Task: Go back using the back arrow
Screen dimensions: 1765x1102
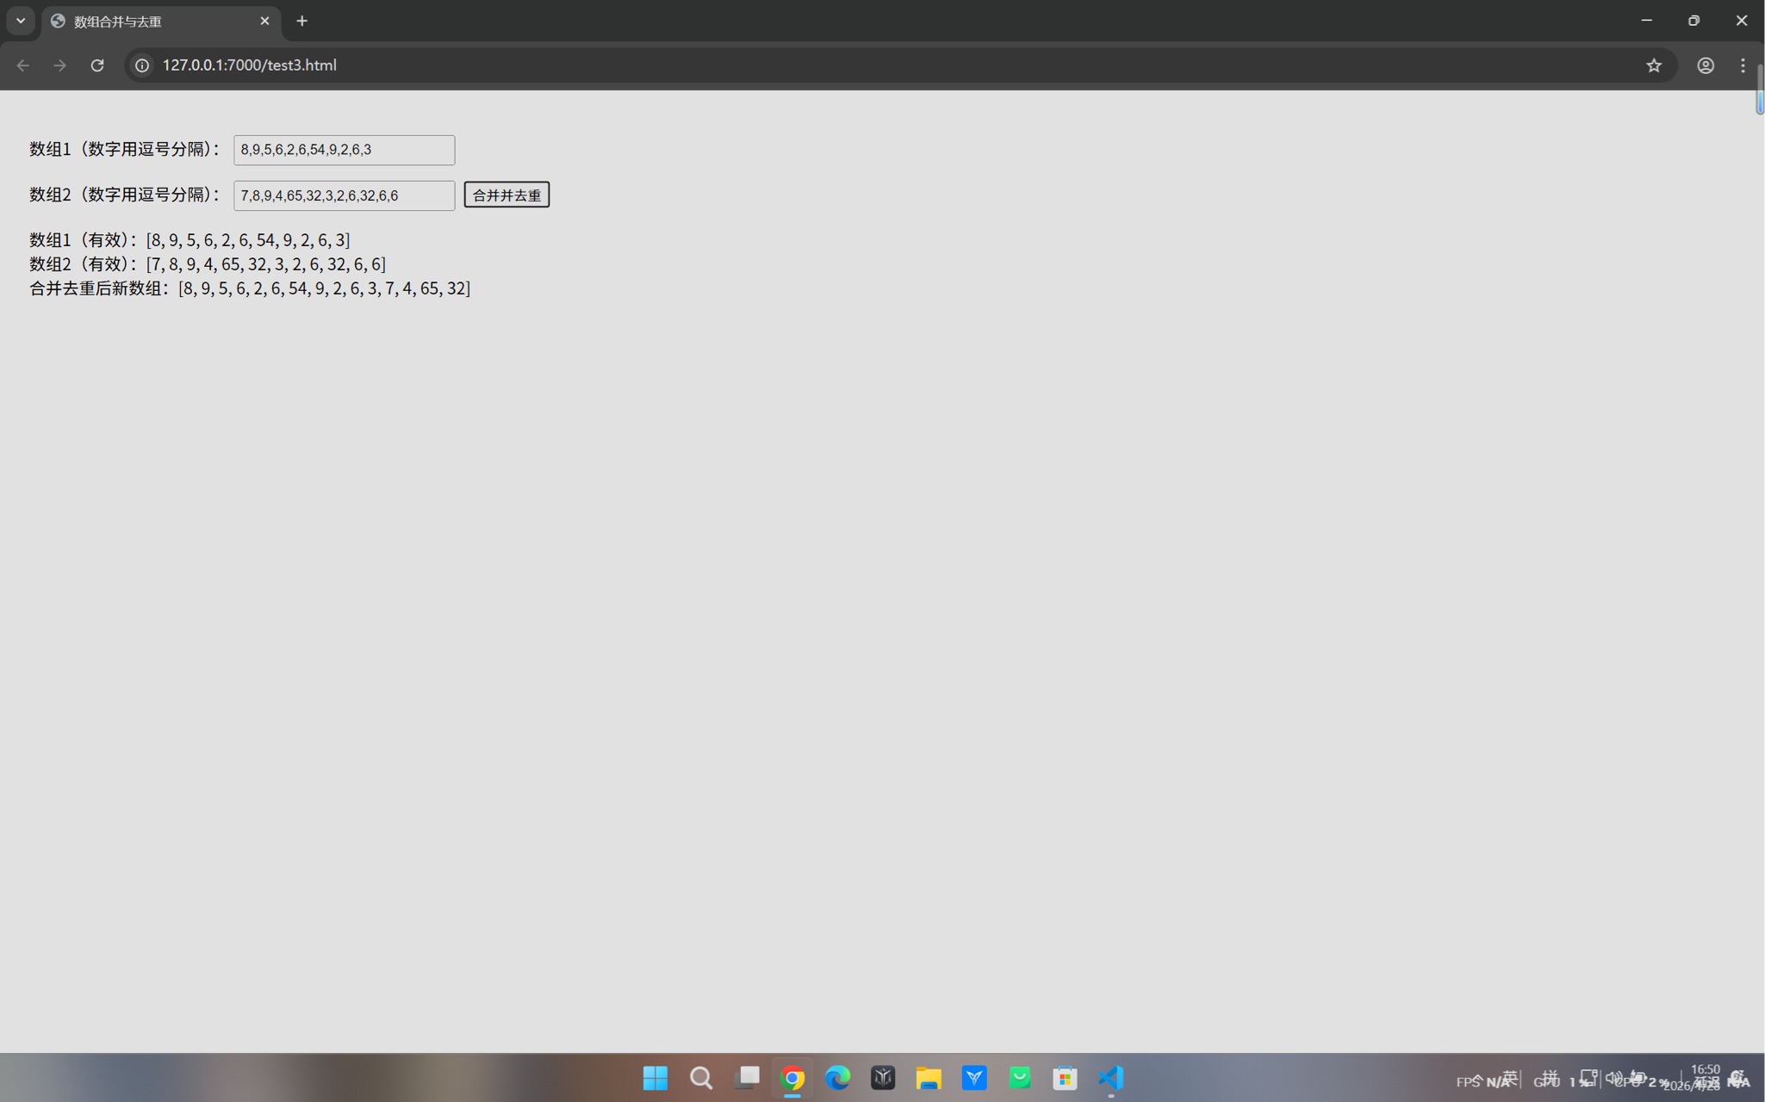Action: 23,65
